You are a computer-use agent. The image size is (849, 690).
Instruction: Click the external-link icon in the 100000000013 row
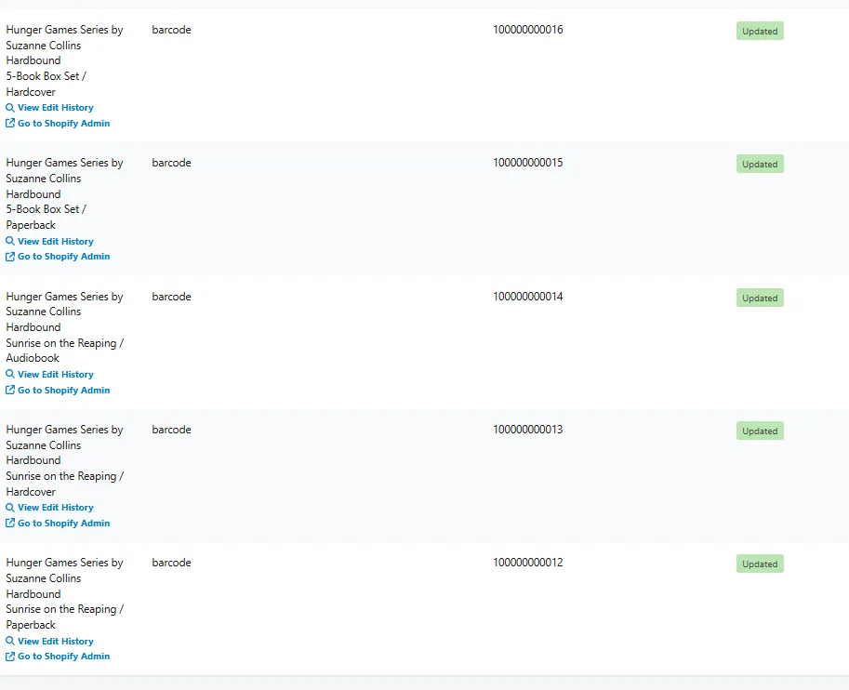[9, 524]
